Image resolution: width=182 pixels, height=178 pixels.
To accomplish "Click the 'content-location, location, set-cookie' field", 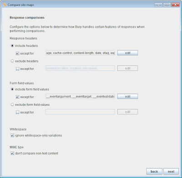I will (80, 68).
